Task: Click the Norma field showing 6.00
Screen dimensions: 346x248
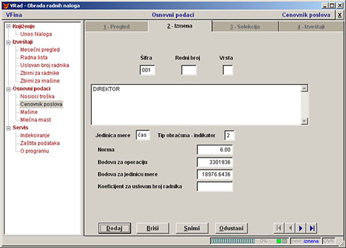Action: pyautogui.click(x=215, y=150)
